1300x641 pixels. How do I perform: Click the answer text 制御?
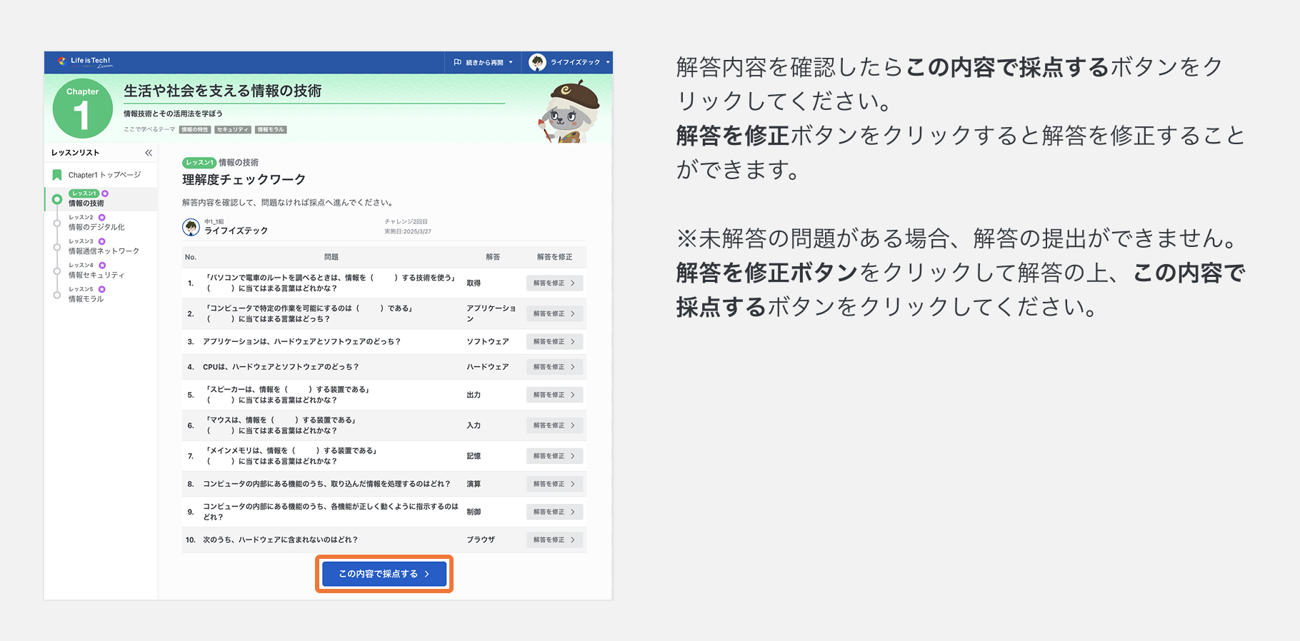click(474, 512)
